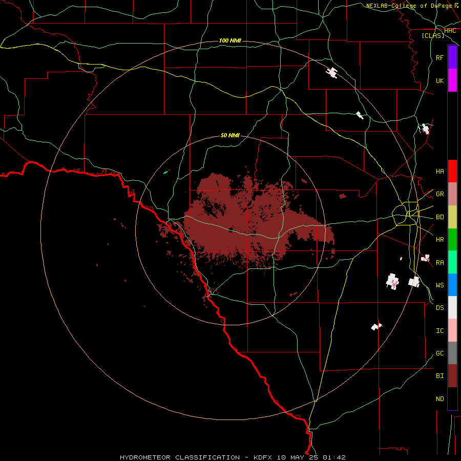The height and width of the screenshot is (461, 461).
Task: Click the 'BI' legend label
Action: pyautogui.click(x=439, y=376)
